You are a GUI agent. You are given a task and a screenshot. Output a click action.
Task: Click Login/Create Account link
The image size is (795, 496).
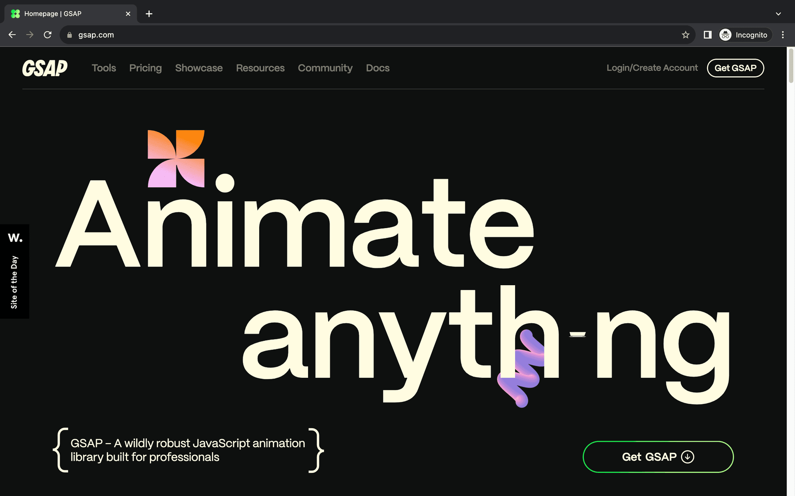tap(652, 68)
